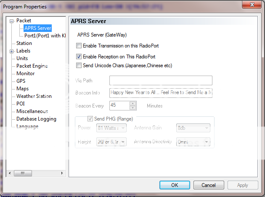This screenshot has height=197, width=265.
Task: Click the Via Path input field
Action: pos(161,81)
